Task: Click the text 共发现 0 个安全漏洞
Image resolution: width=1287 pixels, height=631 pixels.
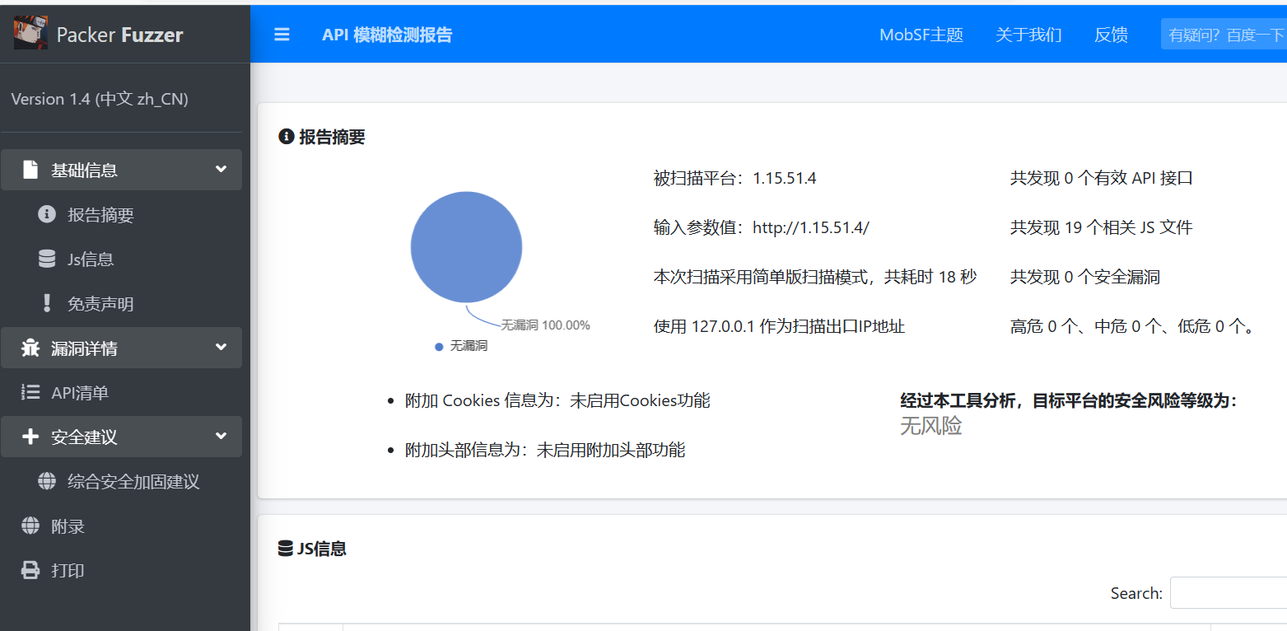Action: click(1085, 277)
